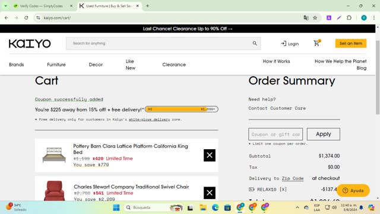Click the discount progress bar
Image resolution: width=380 pixels, height=214 pixels.
pos(182,109)
